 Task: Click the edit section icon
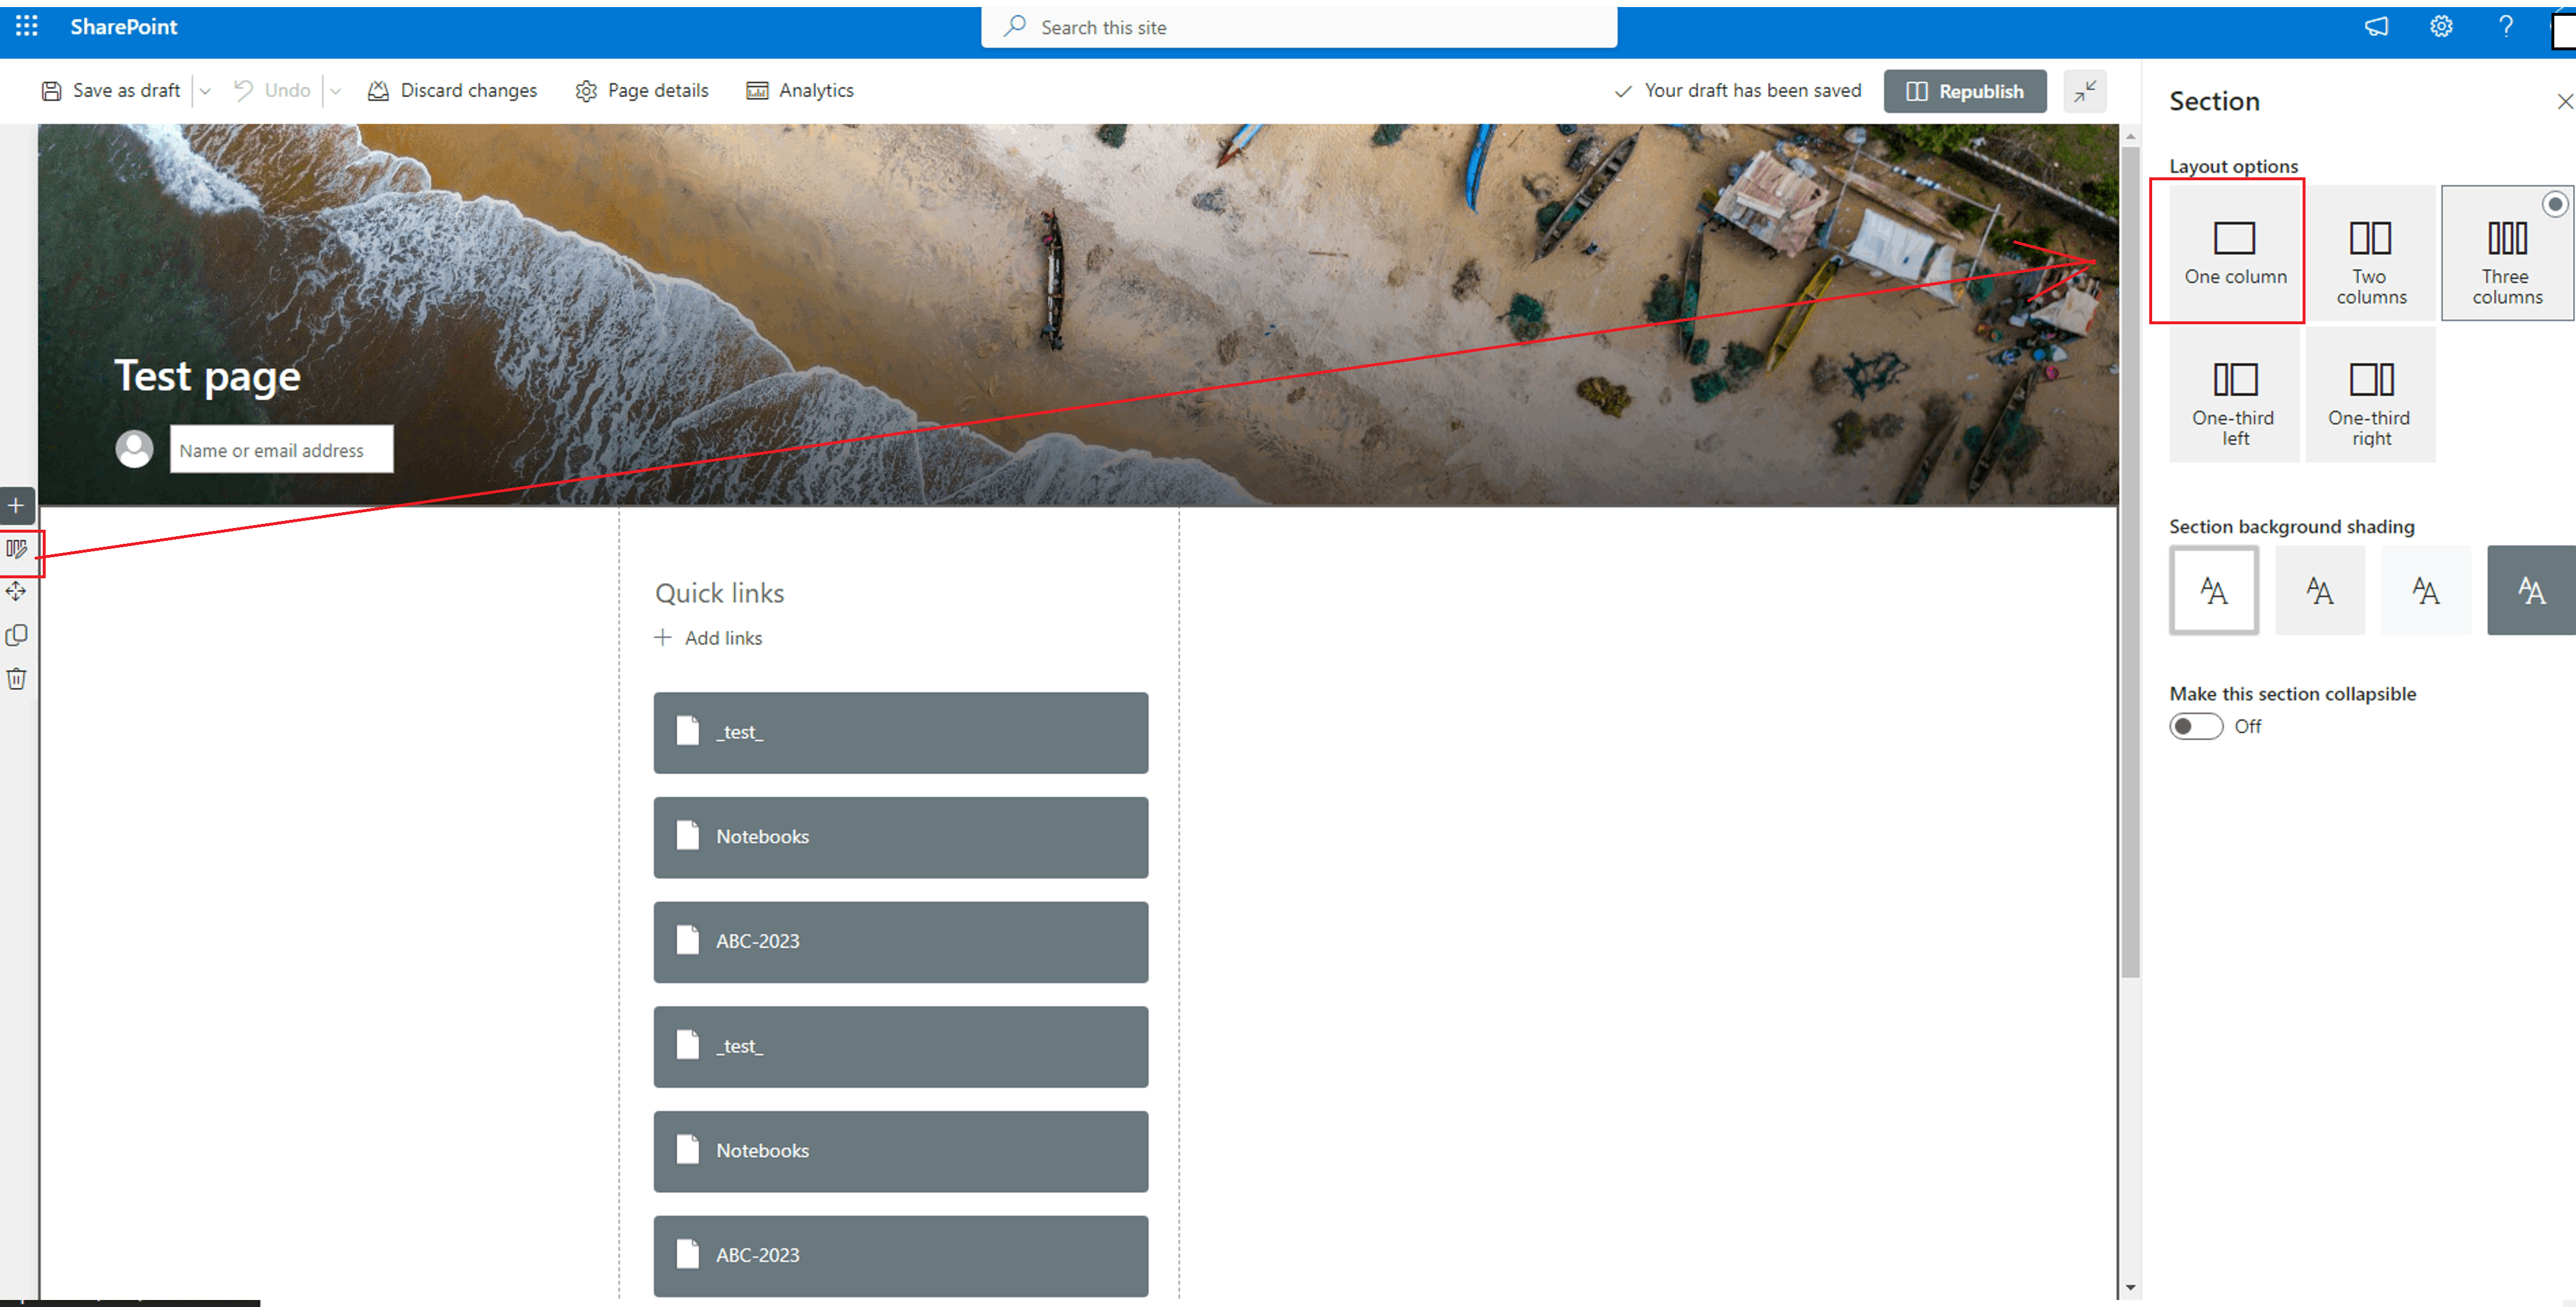click(17, 549)
